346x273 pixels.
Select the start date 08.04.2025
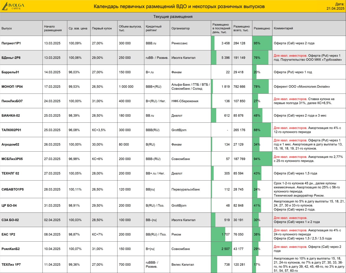pyautogui.click(x=52, y=235)
